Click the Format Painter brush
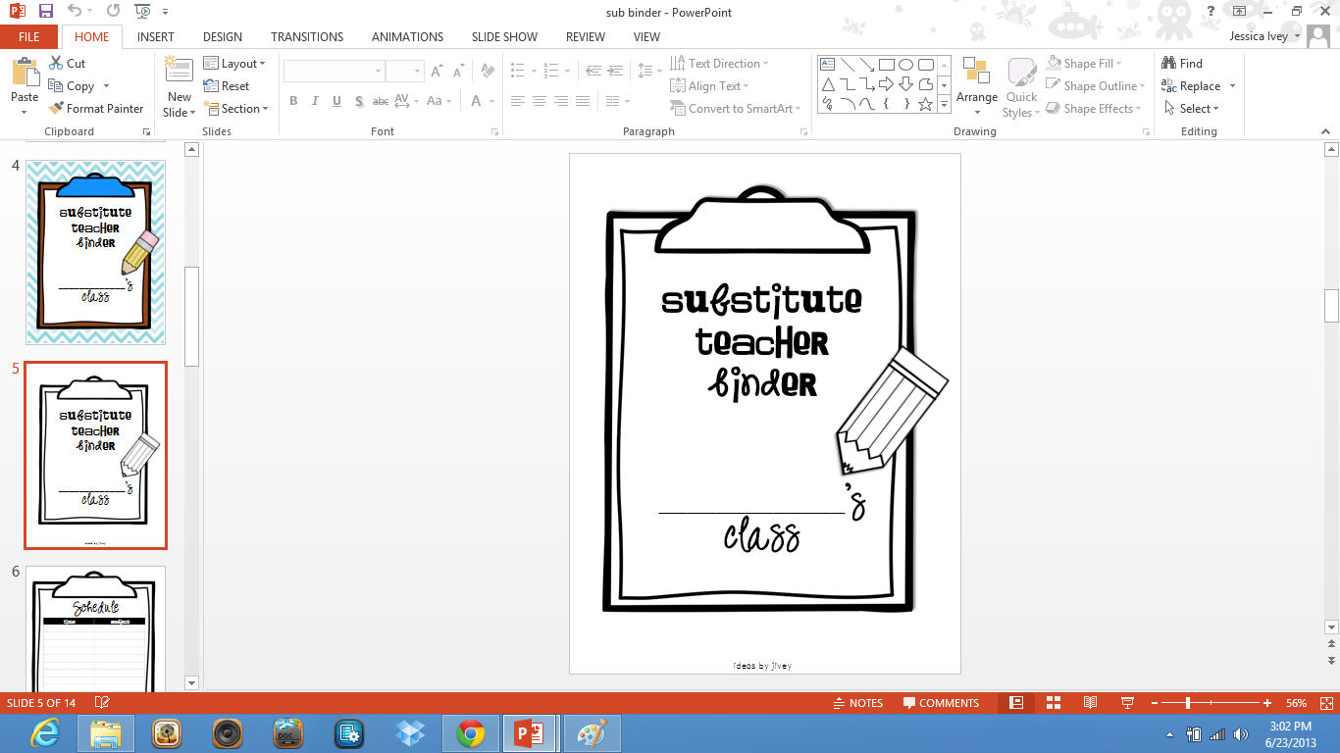This screenshot has width=1340, height=753. point(56,109)
